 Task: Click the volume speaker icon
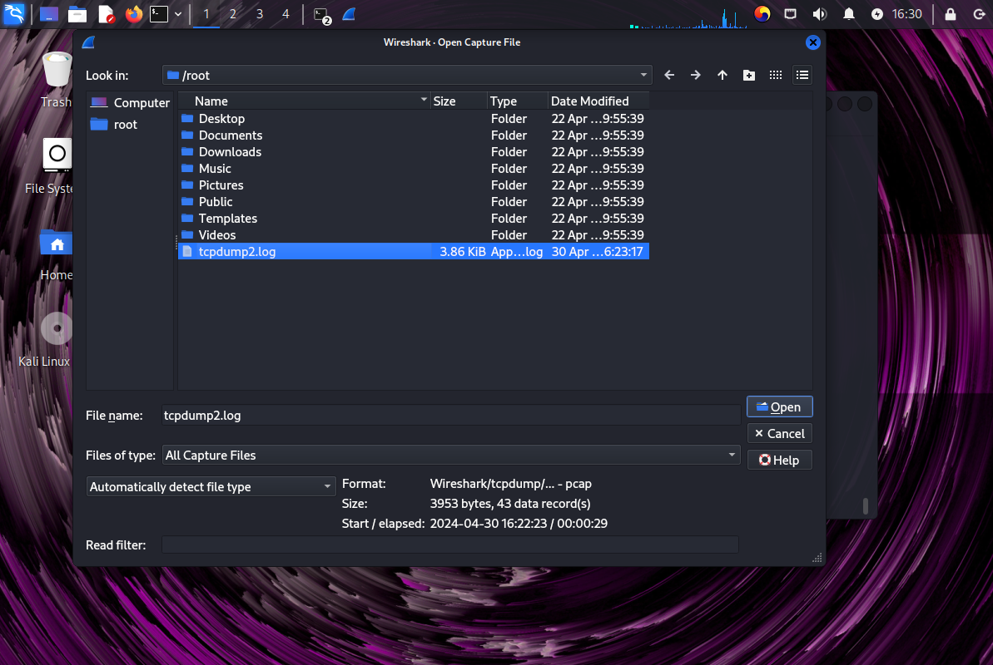[820, 14]
